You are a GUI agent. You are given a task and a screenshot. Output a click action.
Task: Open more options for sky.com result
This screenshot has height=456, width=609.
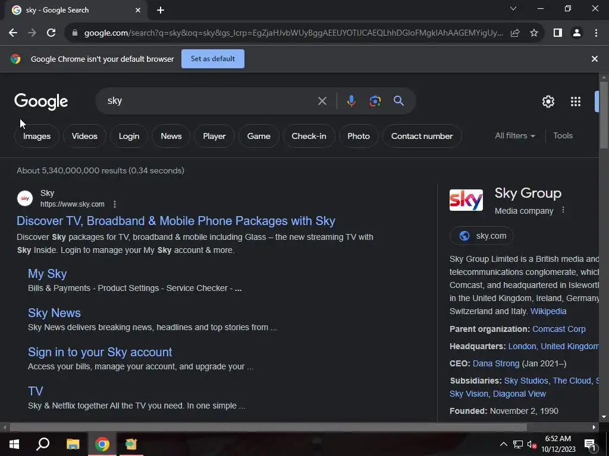click(x=115, y=204)
